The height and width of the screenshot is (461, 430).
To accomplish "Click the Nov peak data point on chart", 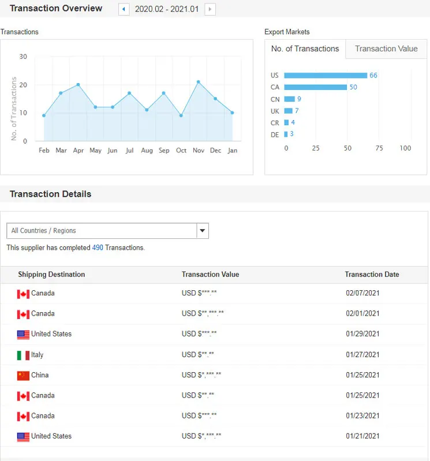I will (199, 82).
